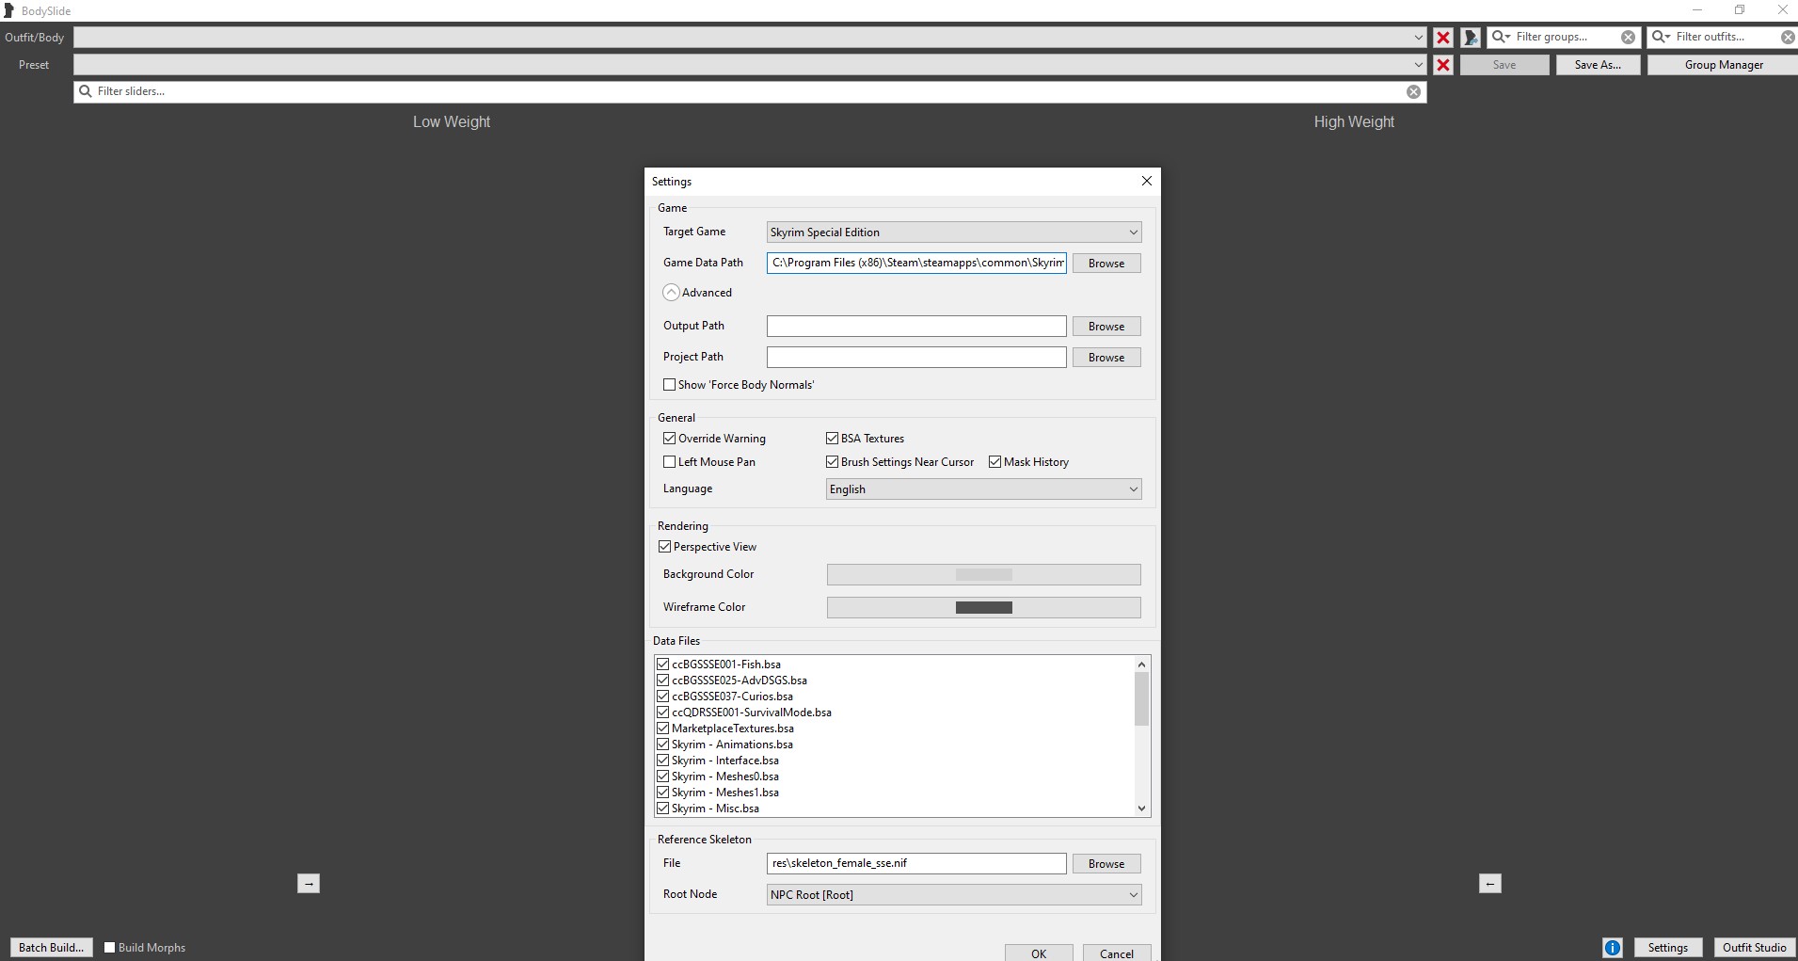Enable Show 'Force Body Normals' checkbox

(x=670, y=385)
